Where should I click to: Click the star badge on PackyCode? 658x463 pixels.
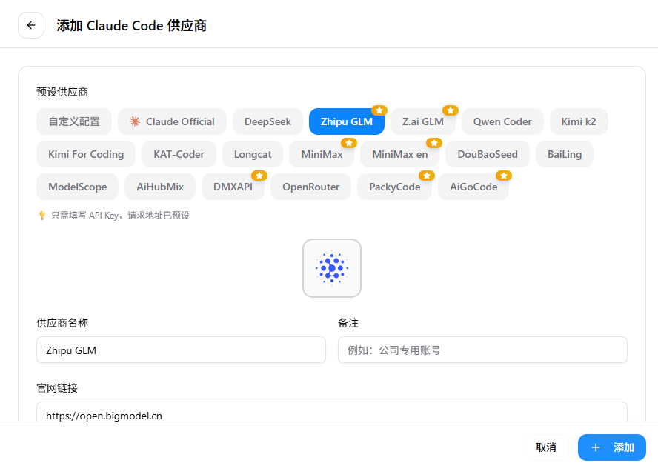point(426,176)
